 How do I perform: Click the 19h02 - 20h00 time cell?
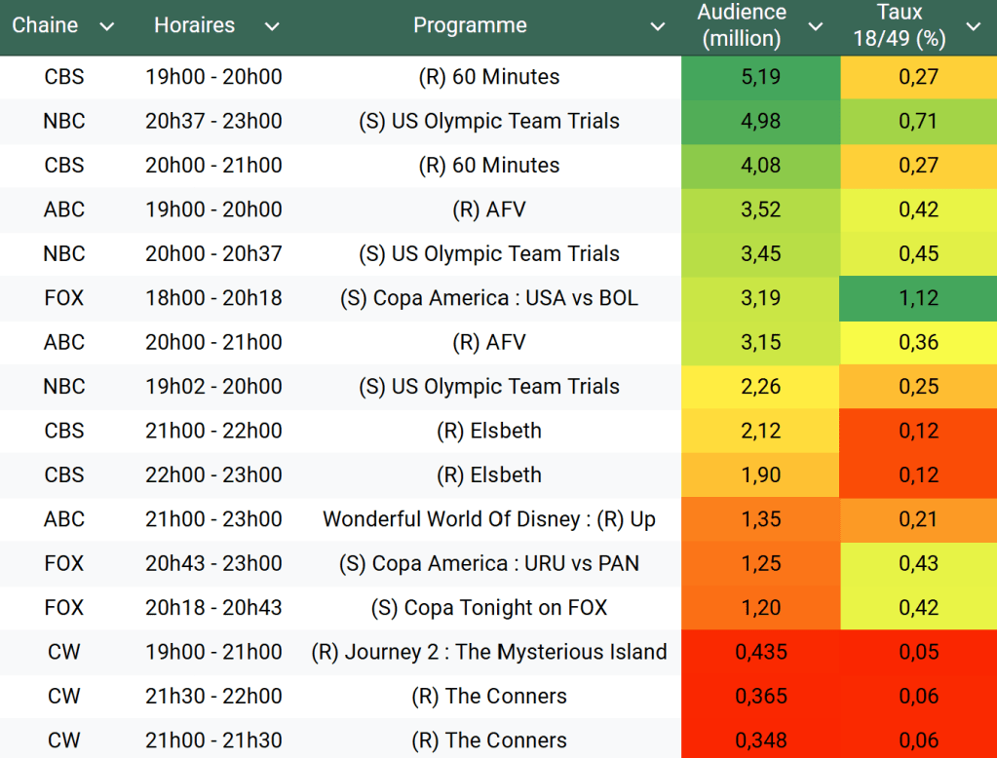(x=212, y=387)
